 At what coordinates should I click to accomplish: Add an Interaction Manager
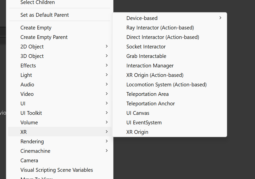tap(150, 66)
